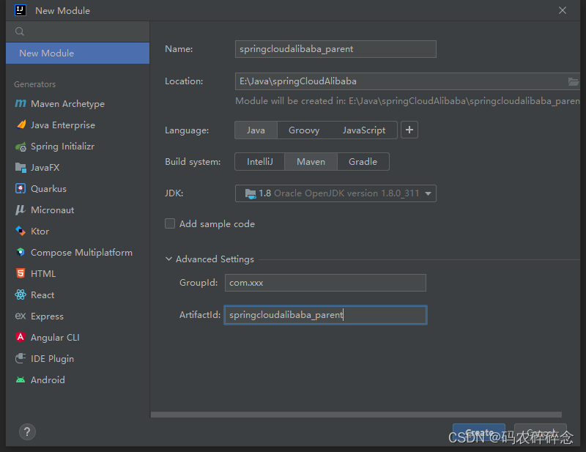Click the Quarkus generator icon

click(x=21, y=188)
